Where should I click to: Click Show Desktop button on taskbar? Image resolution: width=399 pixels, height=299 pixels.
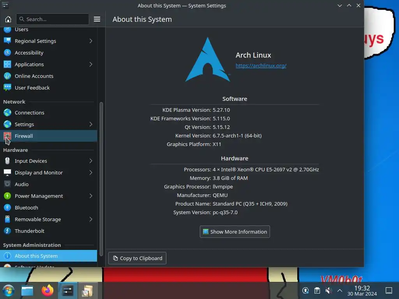(389, 290)
